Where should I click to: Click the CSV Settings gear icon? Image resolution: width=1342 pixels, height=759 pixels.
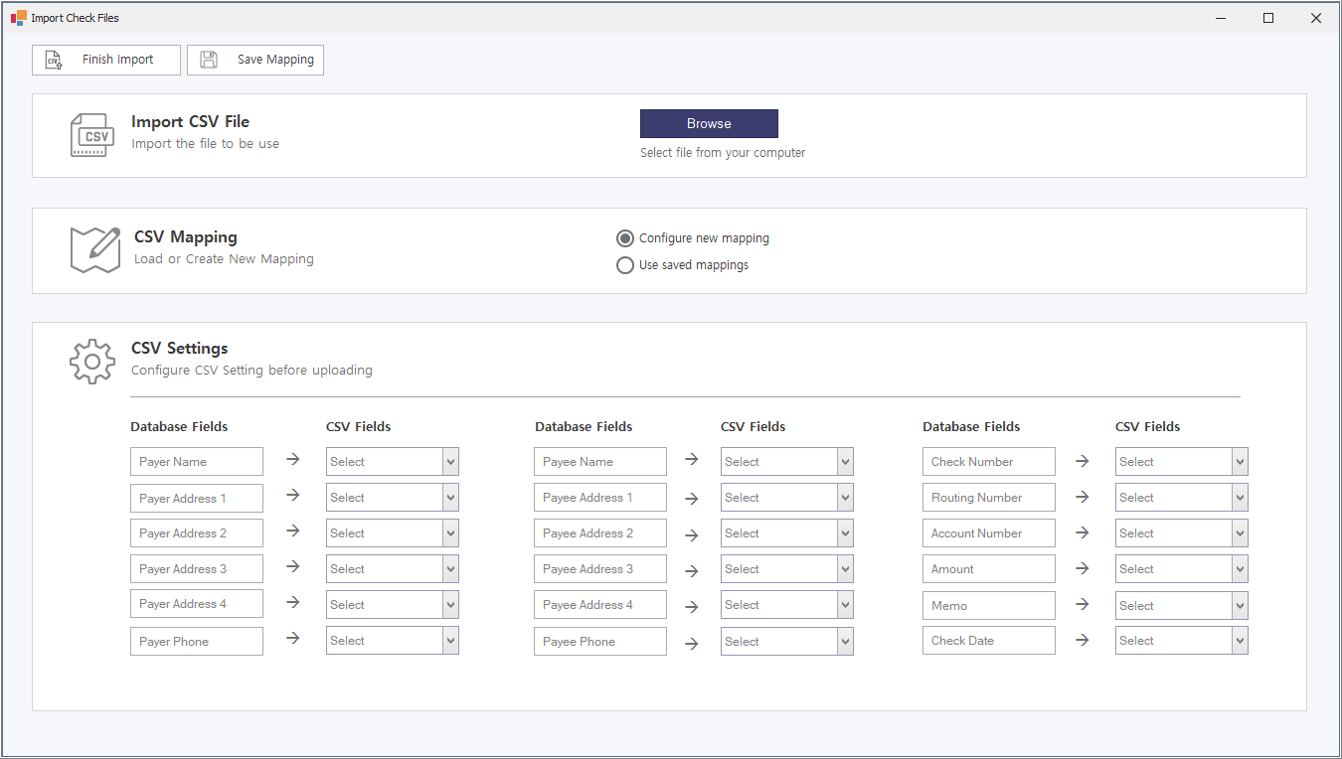[92, 362]
